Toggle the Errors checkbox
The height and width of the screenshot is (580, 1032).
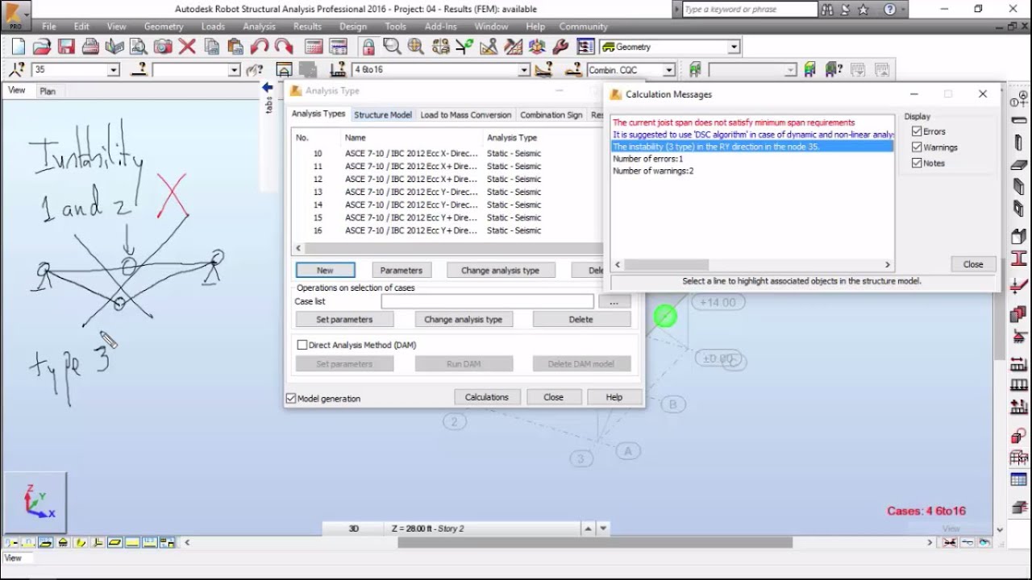917,131
